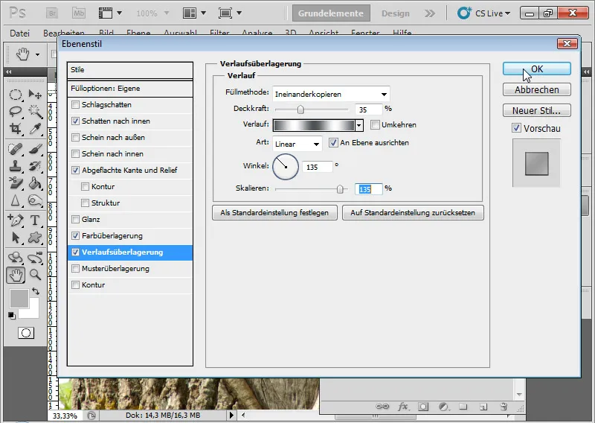Click the Neuer Stil... button
The height and width of the screenshot is (423, 595).
tap(536, 111)
